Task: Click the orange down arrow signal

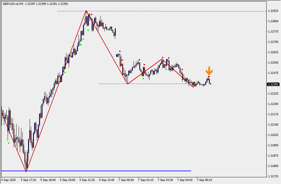Action: (209, 71)
